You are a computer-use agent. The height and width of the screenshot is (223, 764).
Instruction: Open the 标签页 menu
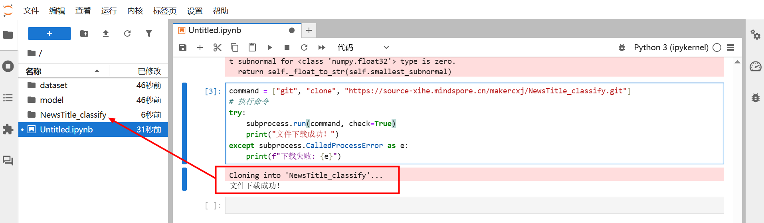click(x=165, y=11)
